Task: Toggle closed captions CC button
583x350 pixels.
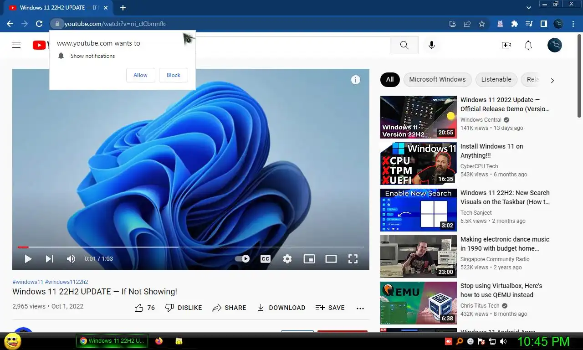Action: (266, 259)
